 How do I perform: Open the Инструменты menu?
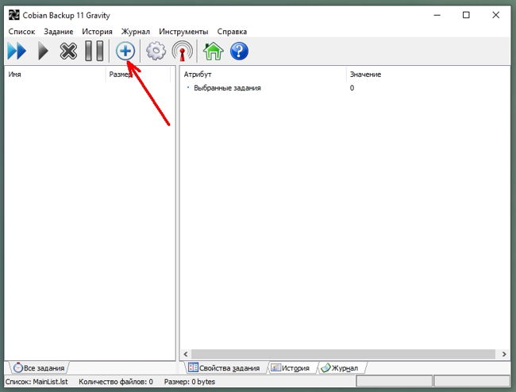pyautogui.click(x=183, y=32)
